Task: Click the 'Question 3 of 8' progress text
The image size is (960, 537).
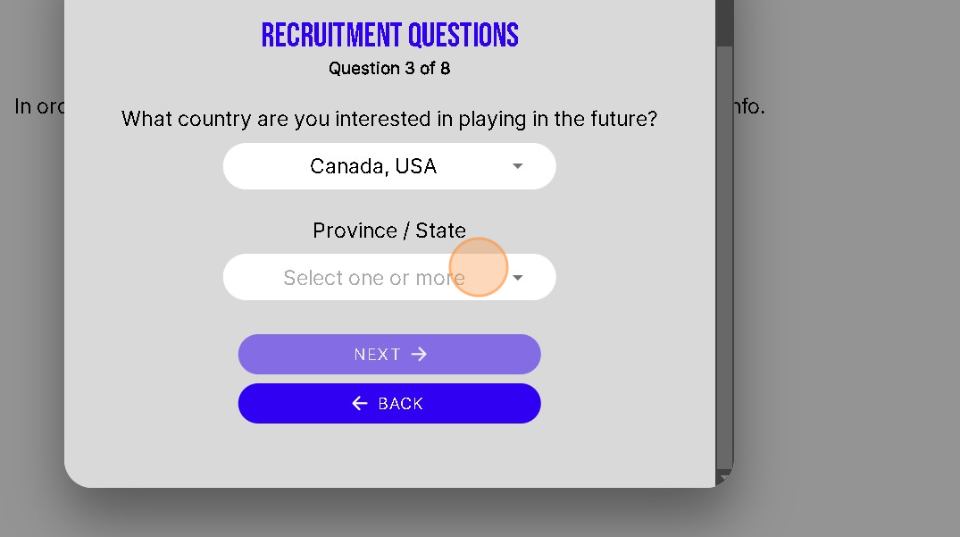Action: click(389, 69)
